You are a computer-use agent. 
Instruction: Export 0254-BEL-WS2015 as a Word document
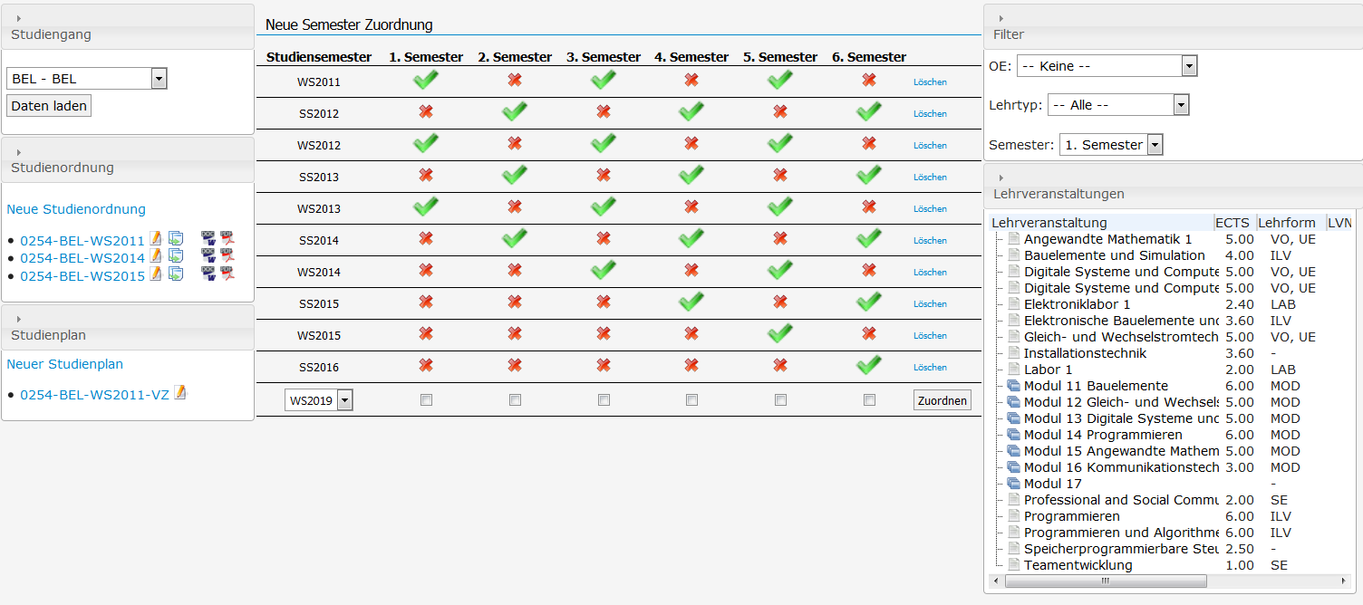pos(208,274)
